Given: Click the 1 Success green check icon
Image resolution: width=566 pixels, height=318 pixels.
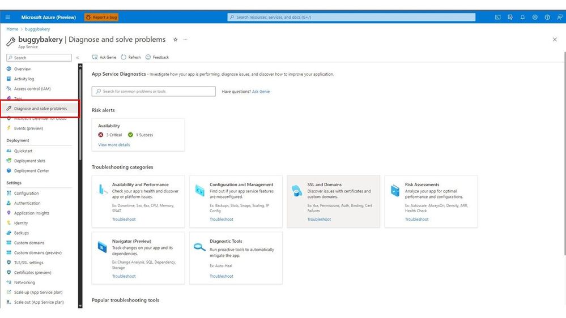Looking at the screenshot, I should tap(130, 135).
